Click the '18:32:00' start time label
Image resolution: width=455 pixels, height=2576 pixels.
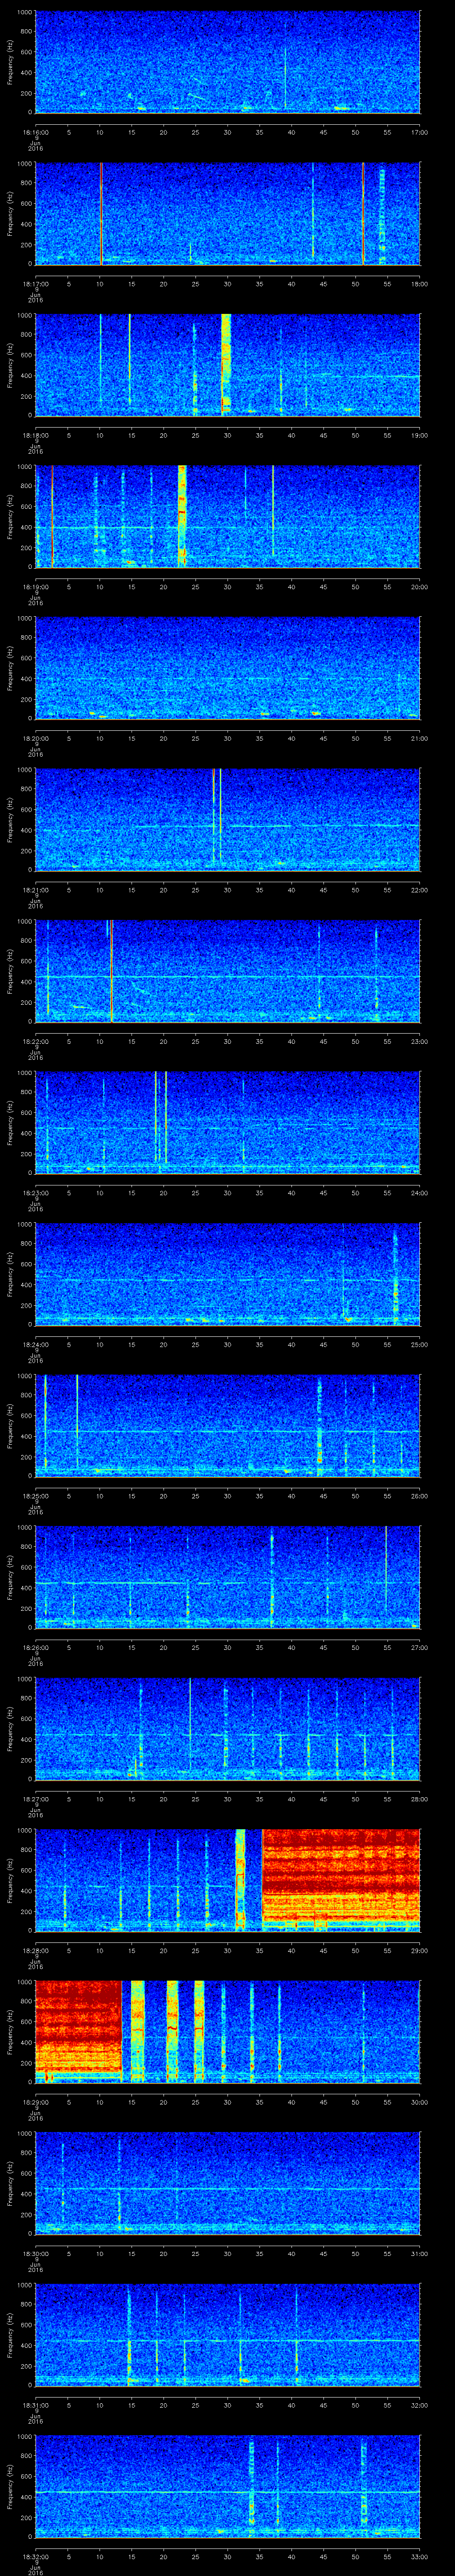click(x=35, y=2556)
